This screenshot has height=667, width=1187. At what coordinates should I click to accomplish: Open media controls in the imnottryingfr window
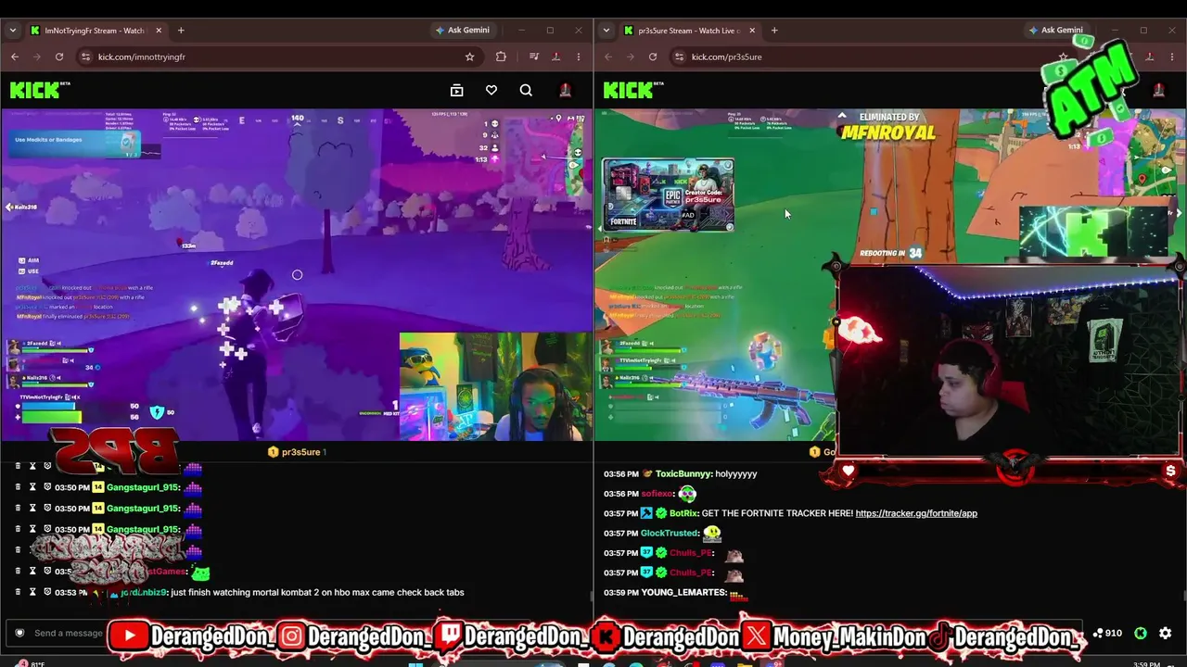pyautogui.click(x=534, y=57)
